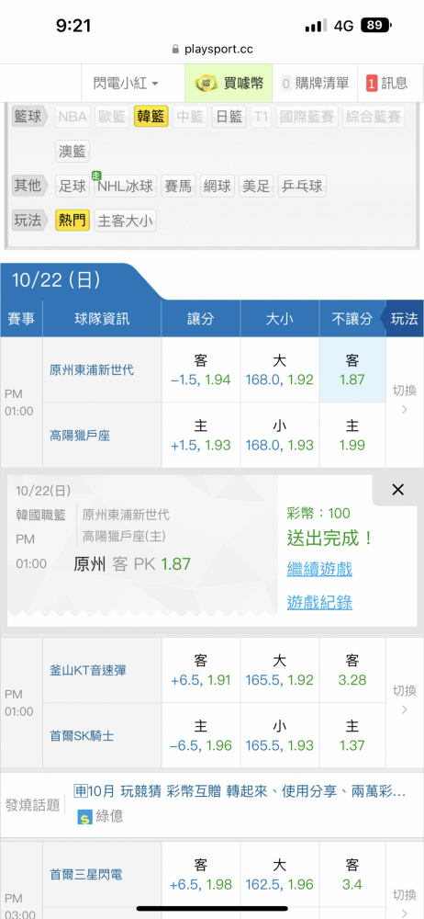Screen dimensions: 424x919
Task: Pick 釜山KT音速彈 away moneyline 3.28
Action: pos(352,670)
